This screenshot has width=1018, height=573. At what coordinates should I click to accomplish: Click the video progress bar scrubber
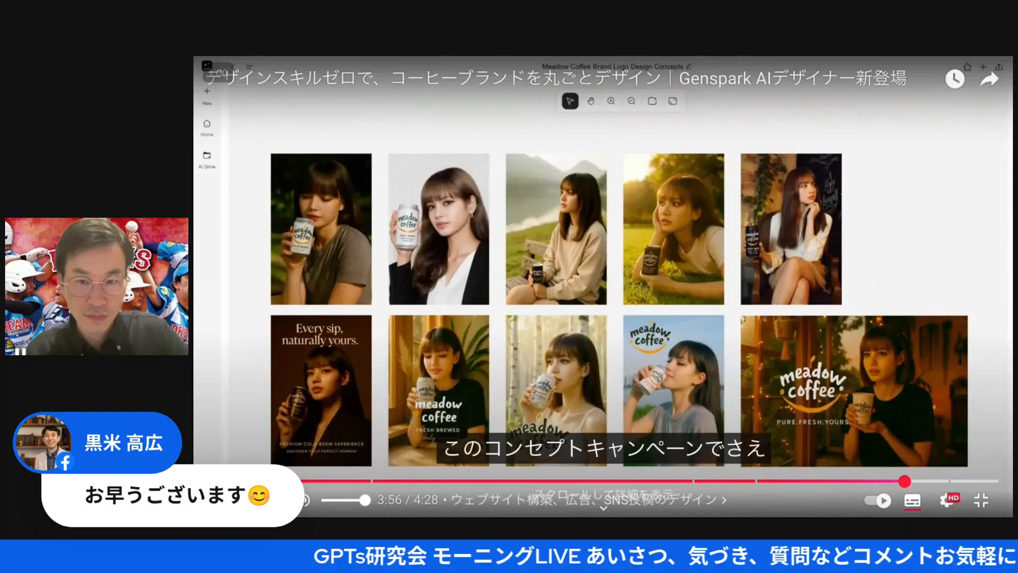click(x=905, y=481)
